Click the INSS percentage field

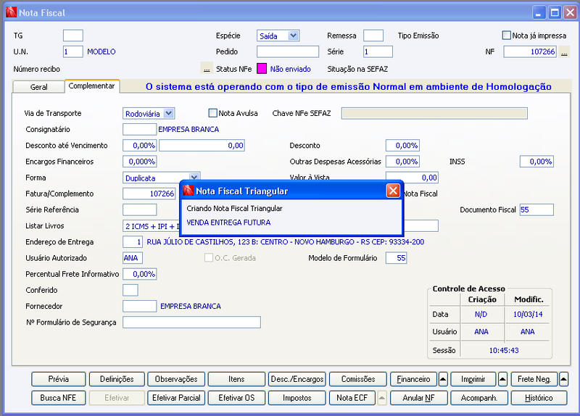pos(536,162)
